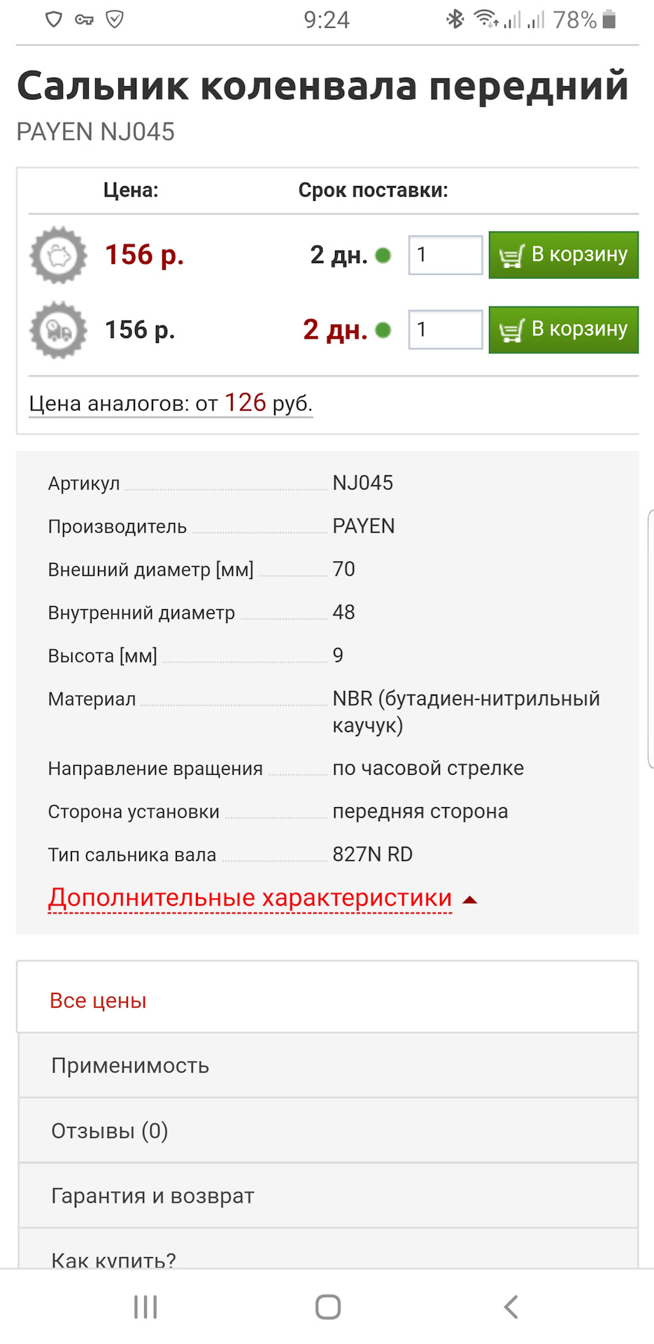Open the Применимость tab
This screenshot has height=1344, width=654.
pos(327,1065)
